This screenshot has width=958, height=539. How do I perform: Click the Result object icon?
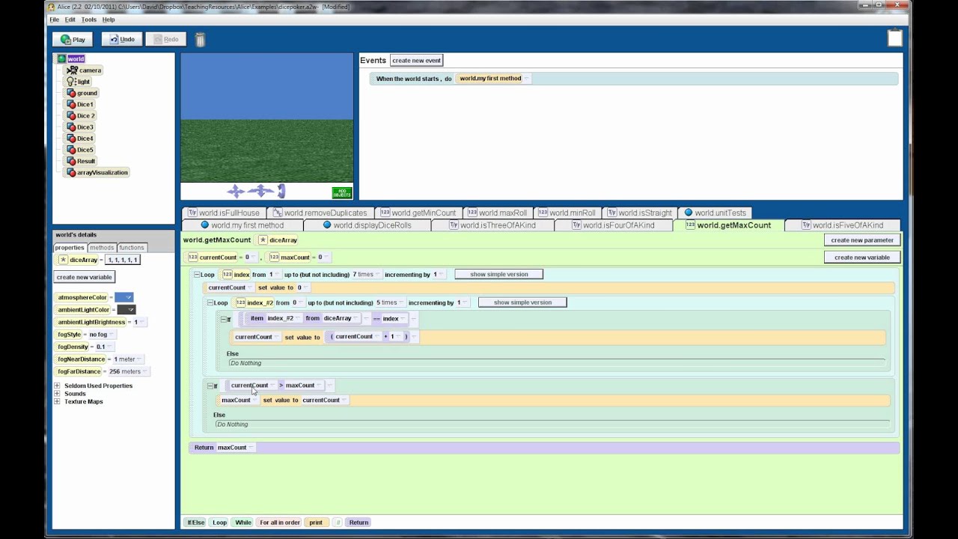tap(71, 161)
